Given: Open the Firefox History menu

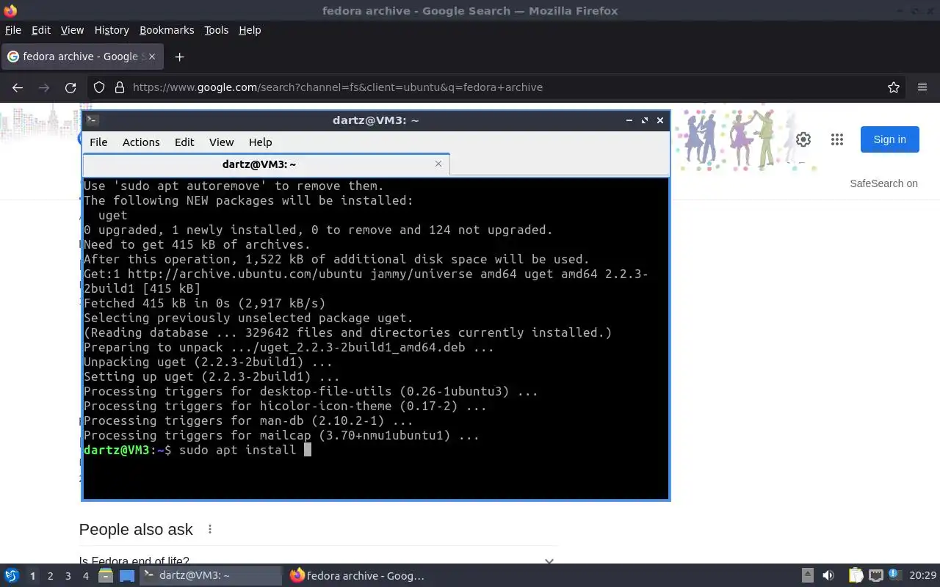Looking at the screenshot, I should 112,30.
